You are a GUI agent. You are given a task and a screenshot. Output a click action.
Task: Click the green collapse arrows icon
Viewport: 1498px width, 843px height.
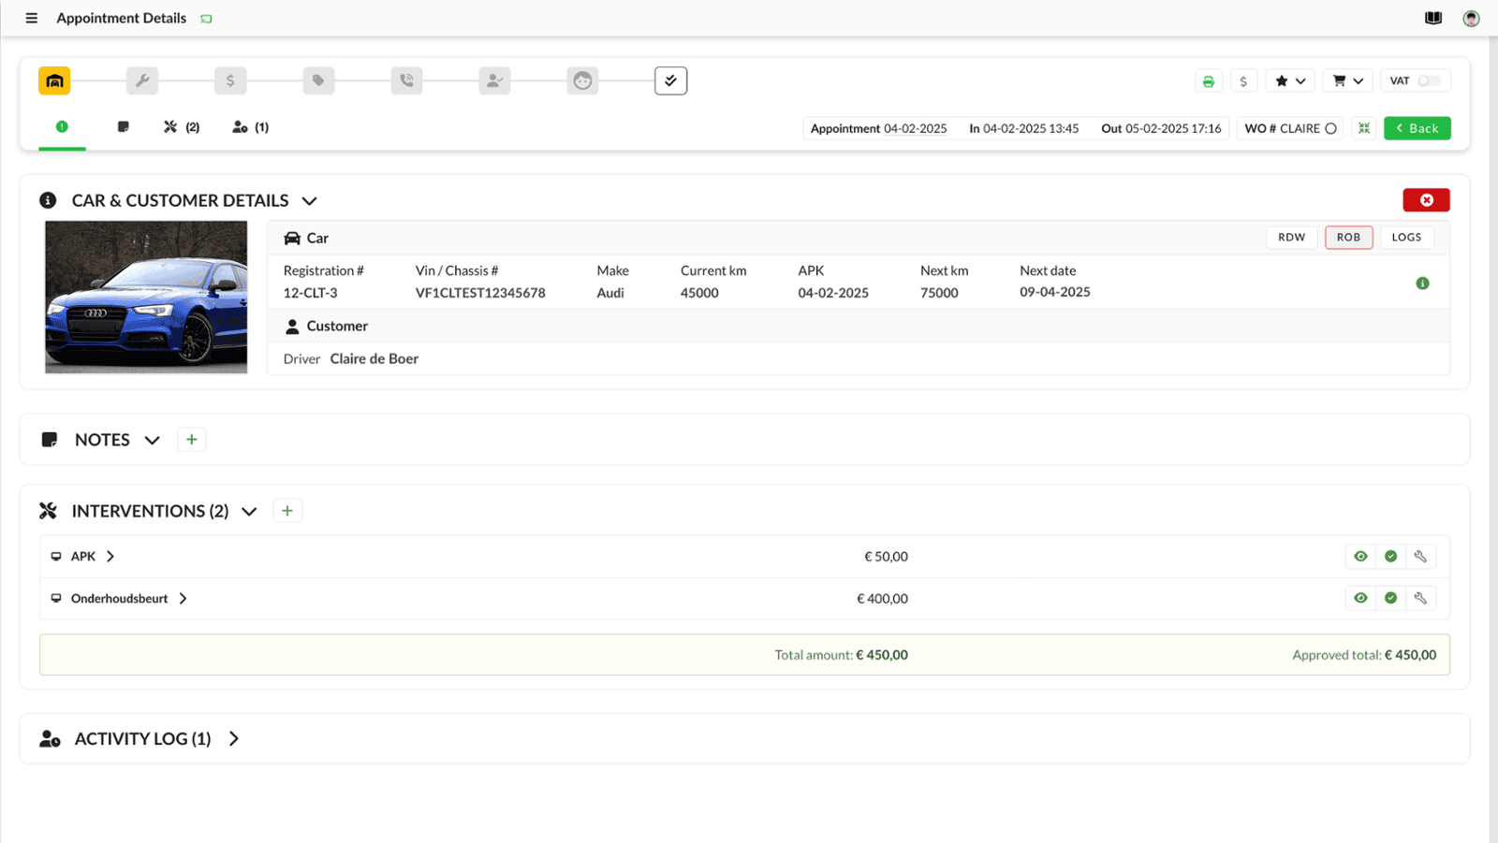click(1364, 128)
